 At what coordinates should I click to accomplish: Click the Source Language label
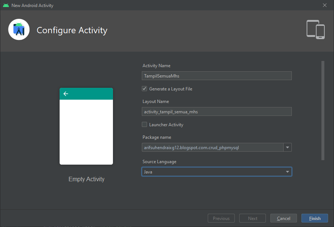[x=159, y=162]
